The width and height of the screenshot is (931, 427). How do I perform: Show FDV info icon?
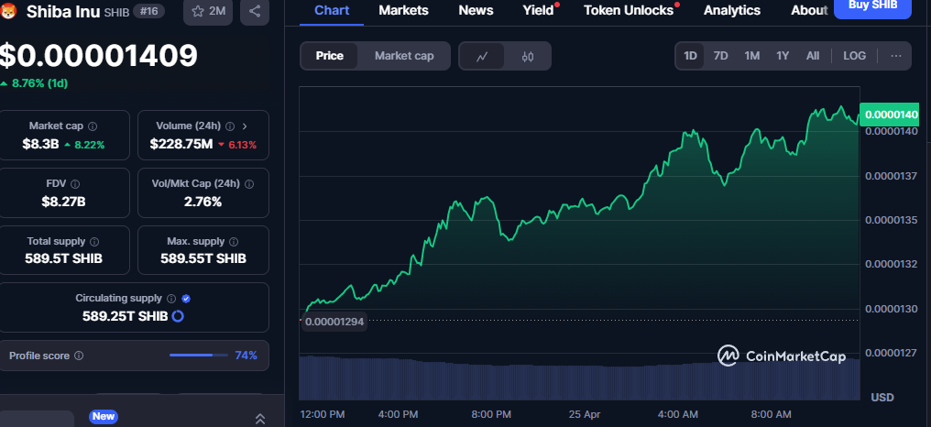point(75,184)
